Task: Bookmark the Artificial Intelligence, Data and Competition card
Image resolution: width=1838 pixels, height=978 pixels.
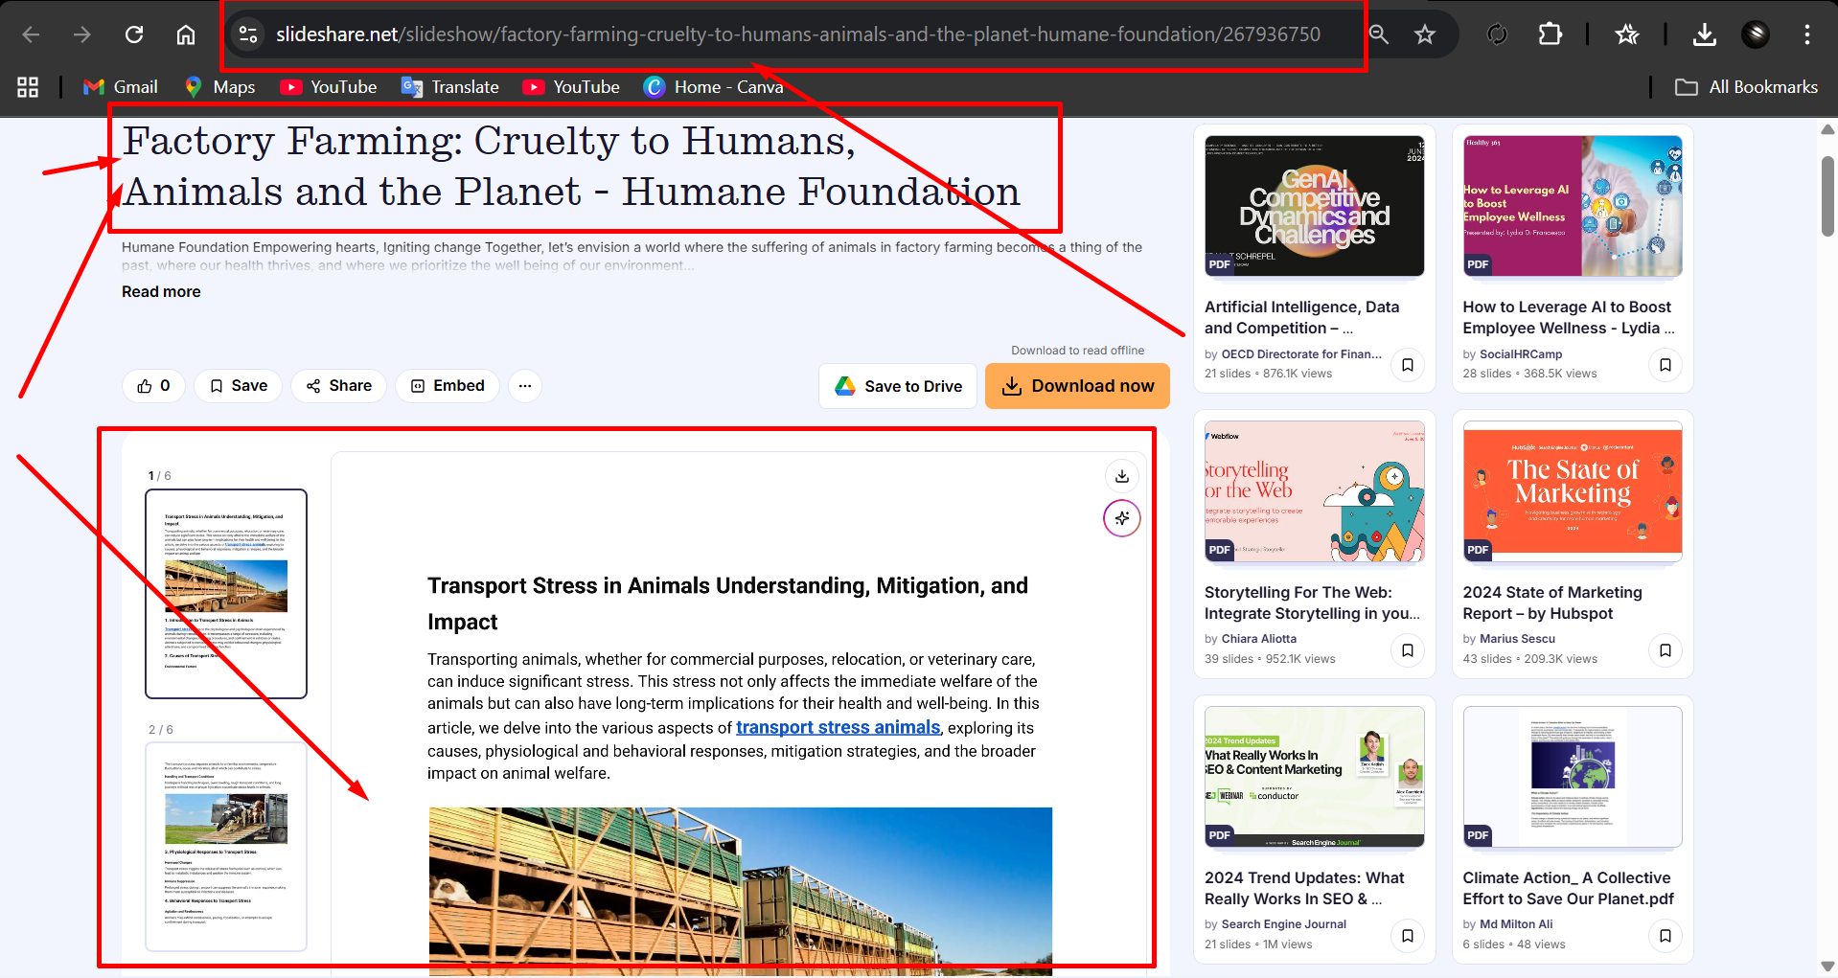Action: pos(1408,365)
